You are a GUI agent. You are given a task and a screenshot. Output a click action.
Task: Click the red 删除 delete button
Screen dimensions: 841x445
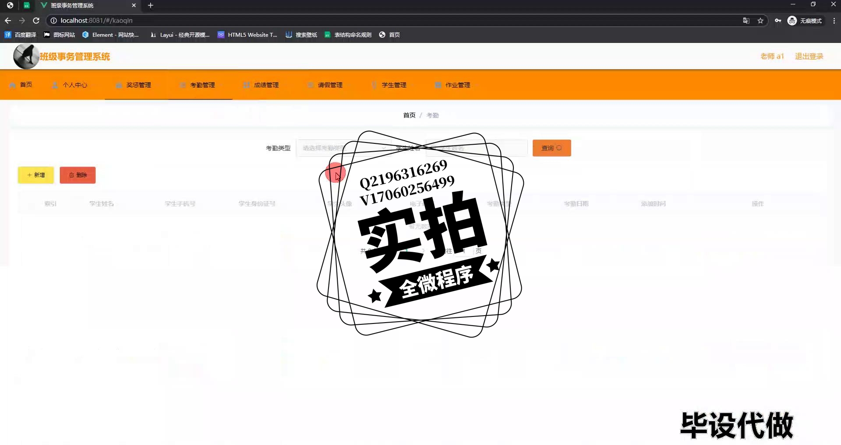(78, 175)
